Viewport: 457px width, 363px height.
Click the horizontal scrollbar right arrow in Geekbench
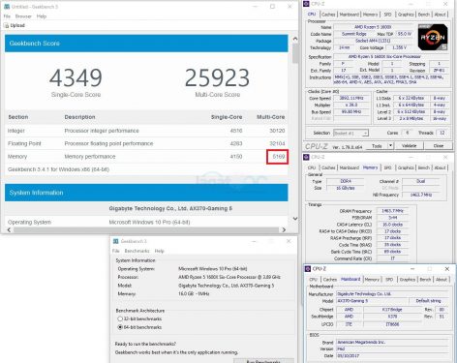[284, 229]
